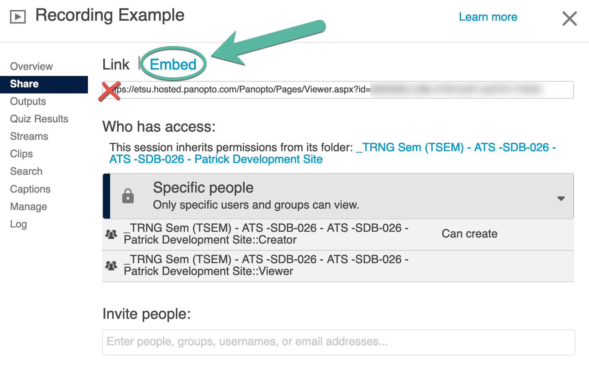Click the lock icon for Specific people
Viewport: 589px width, 378px height.
(128, 196)
